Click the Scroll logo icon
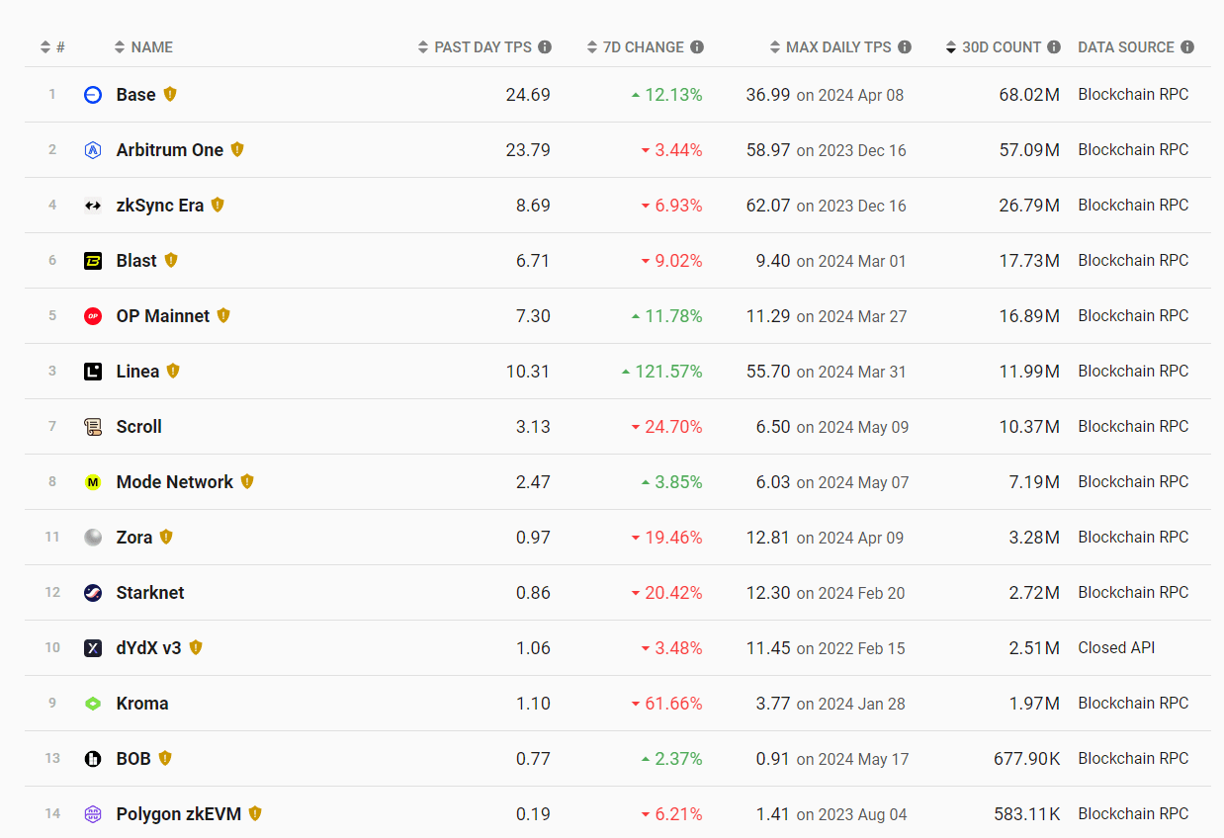 pyautogui.click(x=93, y=427)
